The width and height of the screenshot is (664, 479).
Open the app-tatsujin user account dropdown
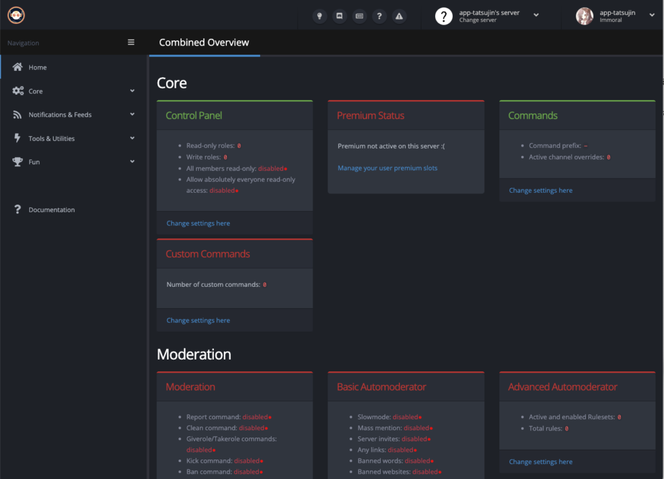(x=652, y=16)
